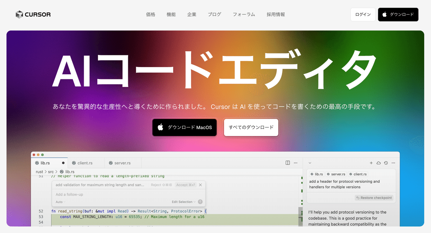The height and width of the screenshot is (233, 431).
Task: Open the Edit Selection dropdown
Action: (182, 202)
